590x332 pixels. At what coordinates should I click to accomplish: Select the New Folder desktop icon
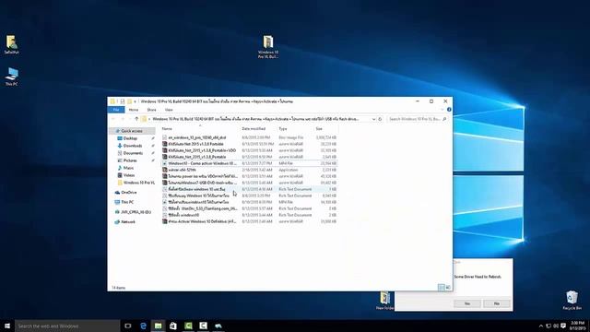click(x=384, y=301)
